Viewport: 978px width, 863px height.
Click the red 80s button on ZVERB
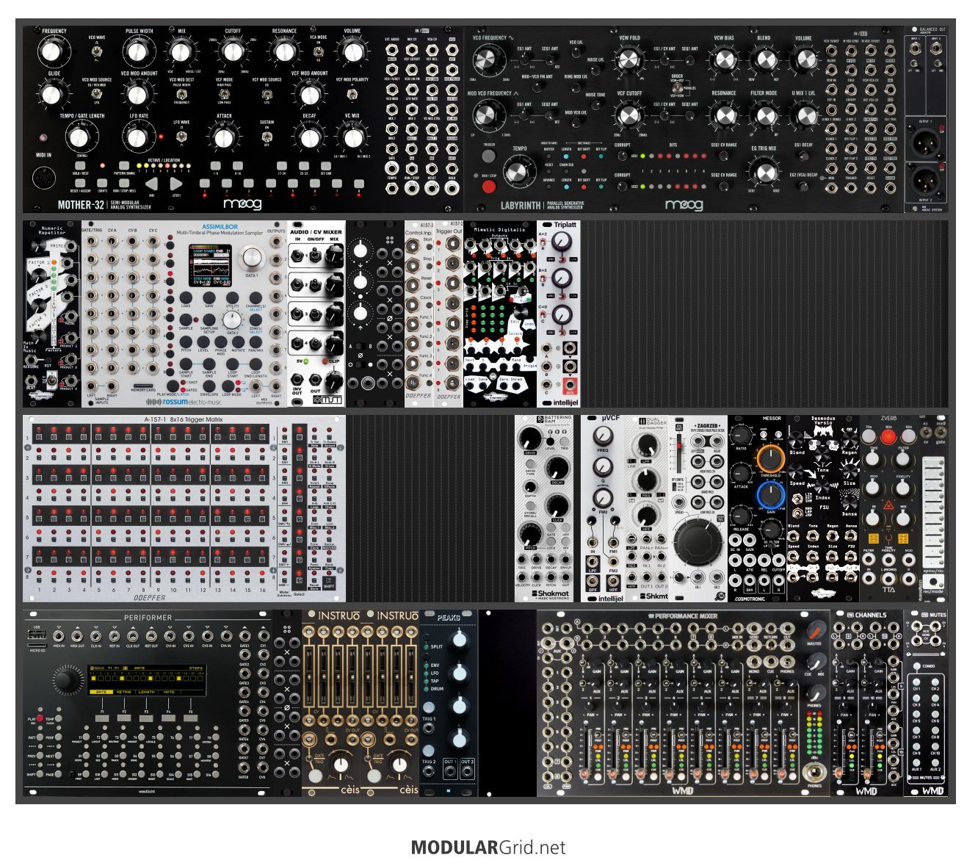pos(888,438)
